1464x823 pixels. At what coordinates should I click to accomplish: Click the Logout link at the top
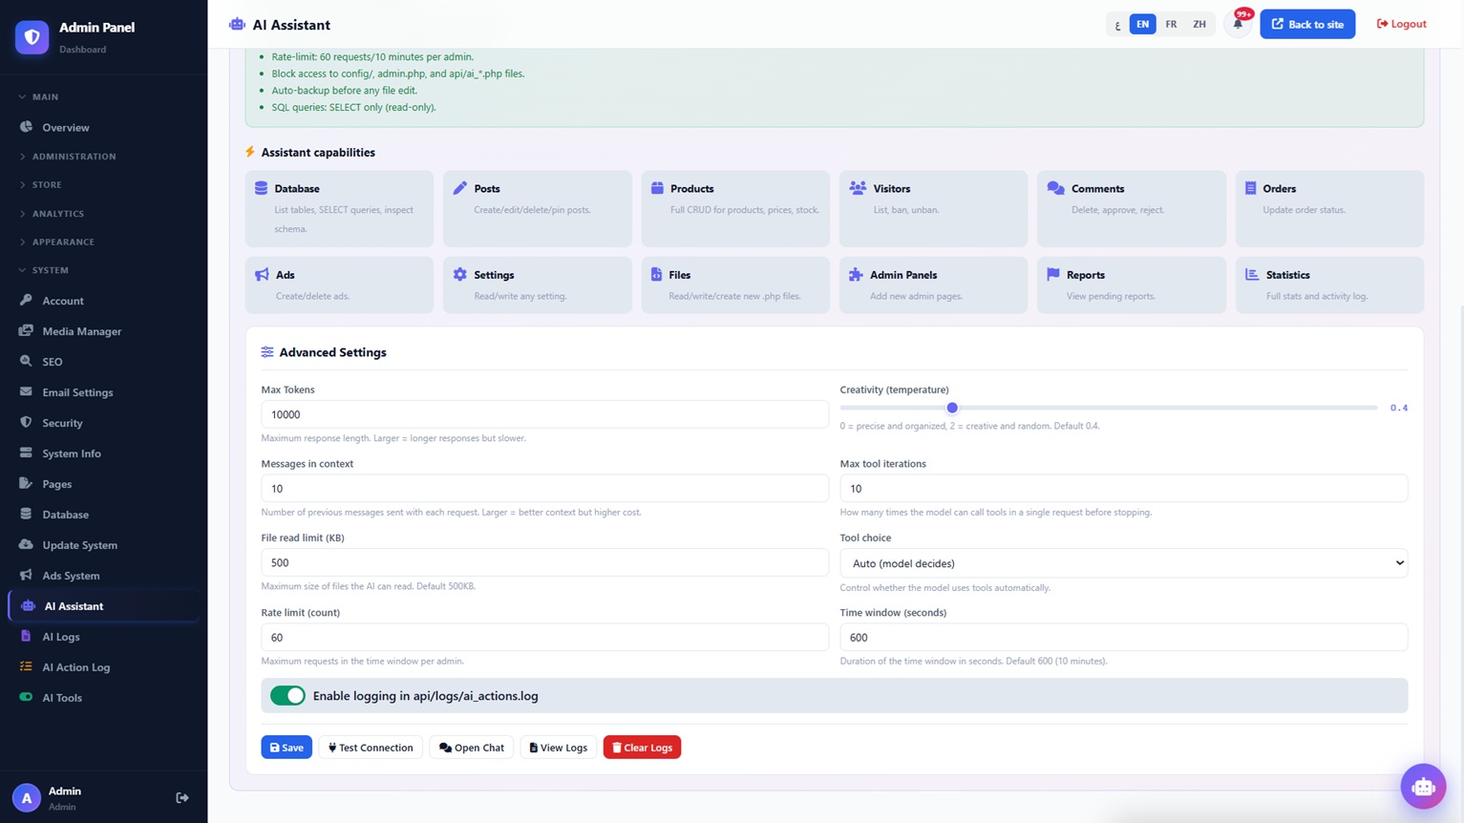(1401, 24)
